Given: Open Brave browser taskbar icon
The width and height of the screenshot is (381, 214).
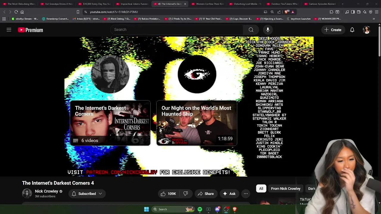Looking at the screenshot, I should [x=235, y=209].
